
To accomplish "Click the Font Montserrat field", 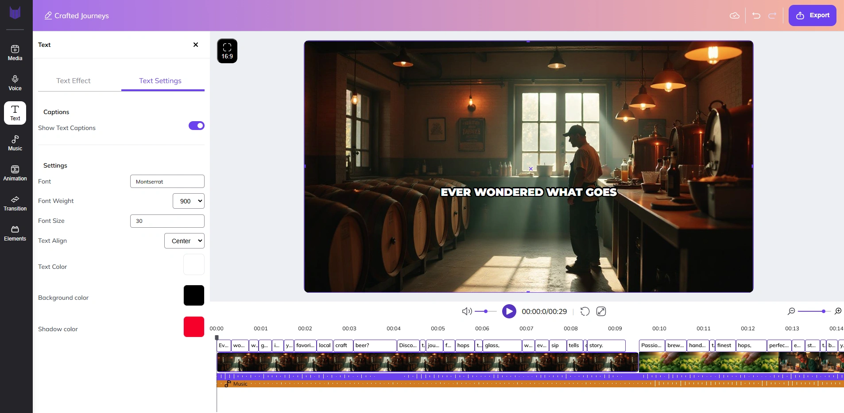I will 167,181.
